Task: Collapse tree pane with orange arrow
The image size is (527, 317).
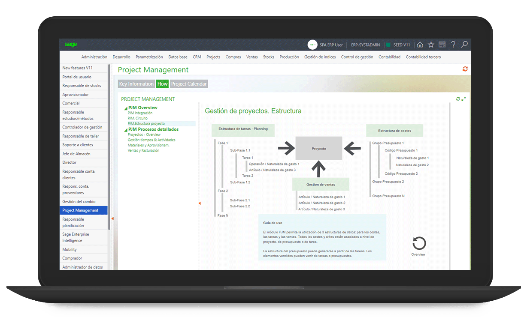Action: click(x=200, y=203)
